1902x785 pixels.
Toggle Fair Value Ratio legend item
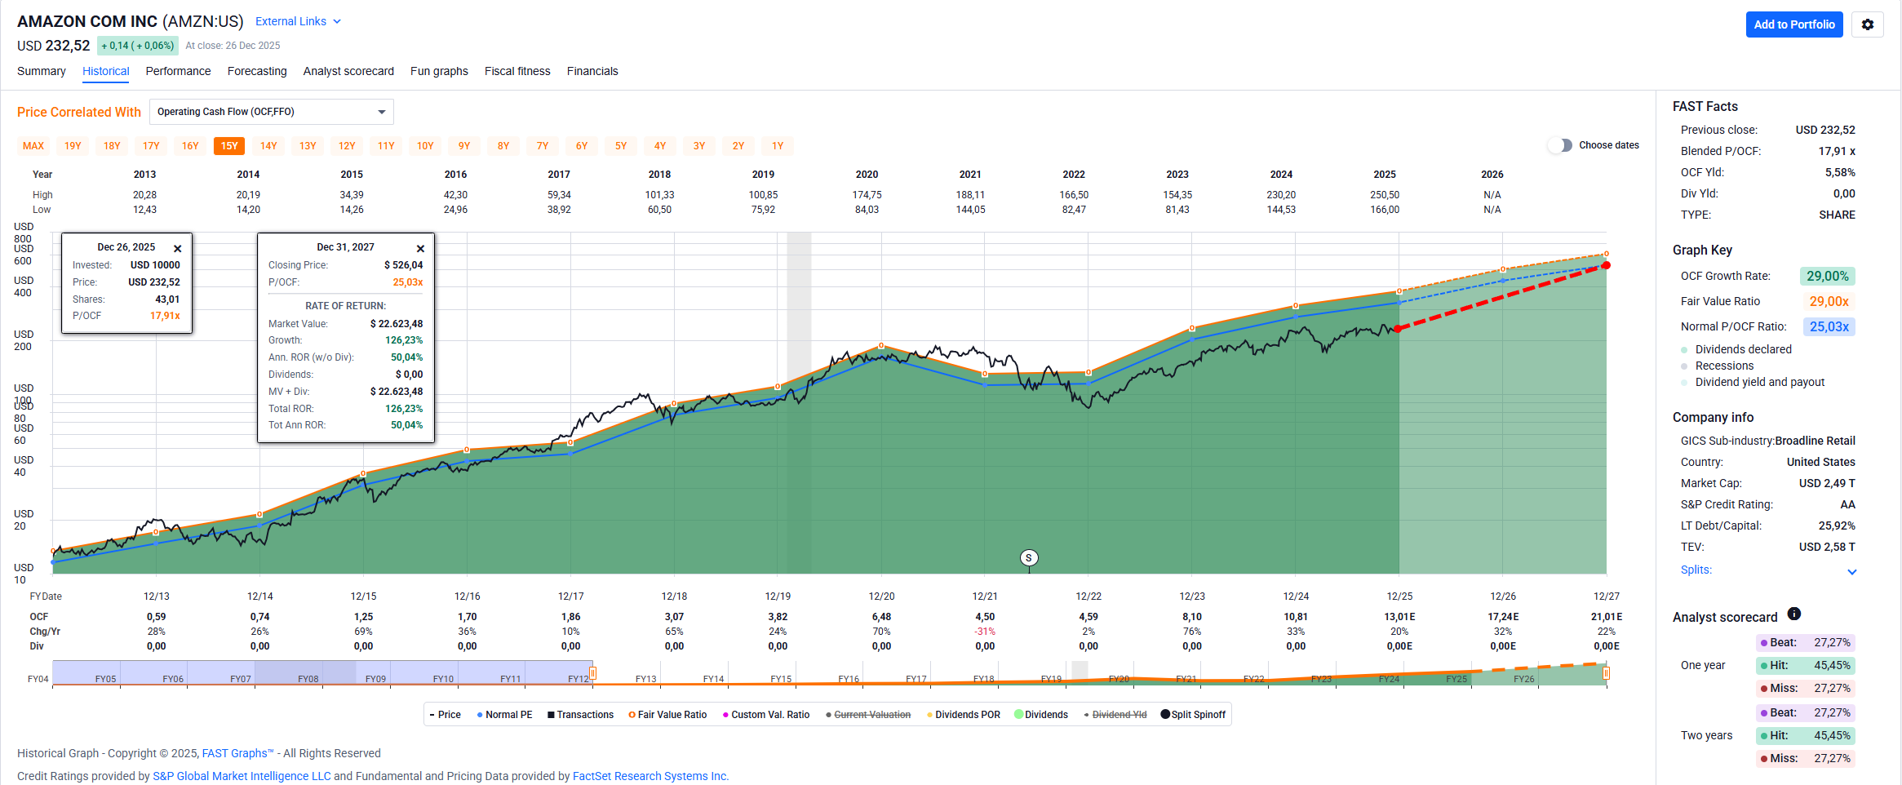667,715
